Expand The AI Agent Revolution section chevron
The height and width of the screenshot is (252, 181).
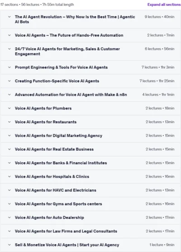[10, 17]
